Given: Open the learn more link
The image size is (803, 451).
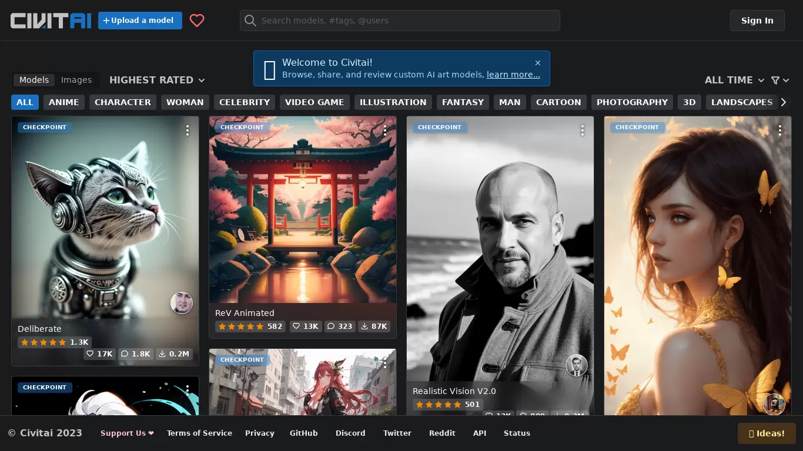Looking at the screenshot, I should click(513, 75).
